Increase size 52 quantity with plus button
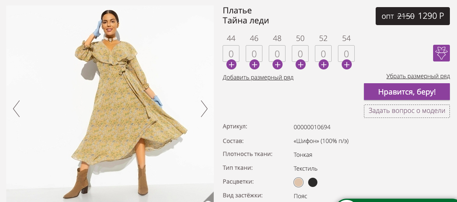 pyautogui.click(x=323, y=64)
